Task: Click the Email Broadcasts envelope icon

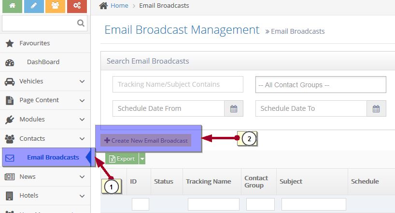Action: click(10, 158)
